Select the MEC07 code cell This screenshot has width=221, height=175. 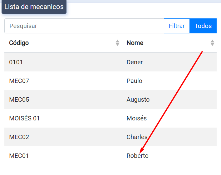point(19,81)
